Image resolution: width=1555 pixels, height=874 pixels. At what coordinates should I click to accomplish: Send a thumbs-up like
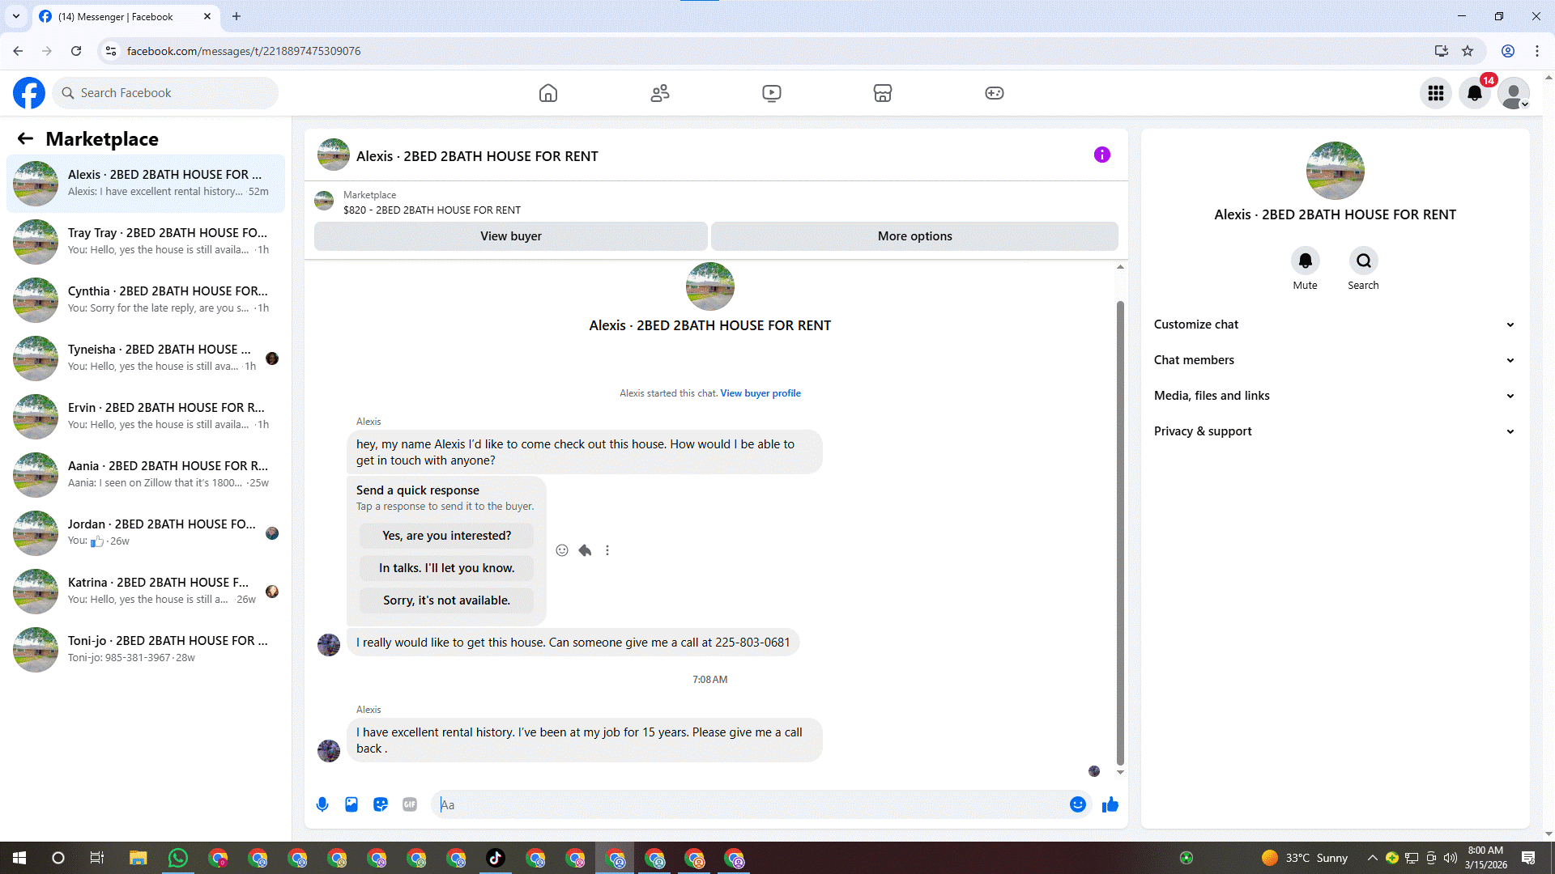(x=1110, y=804)
